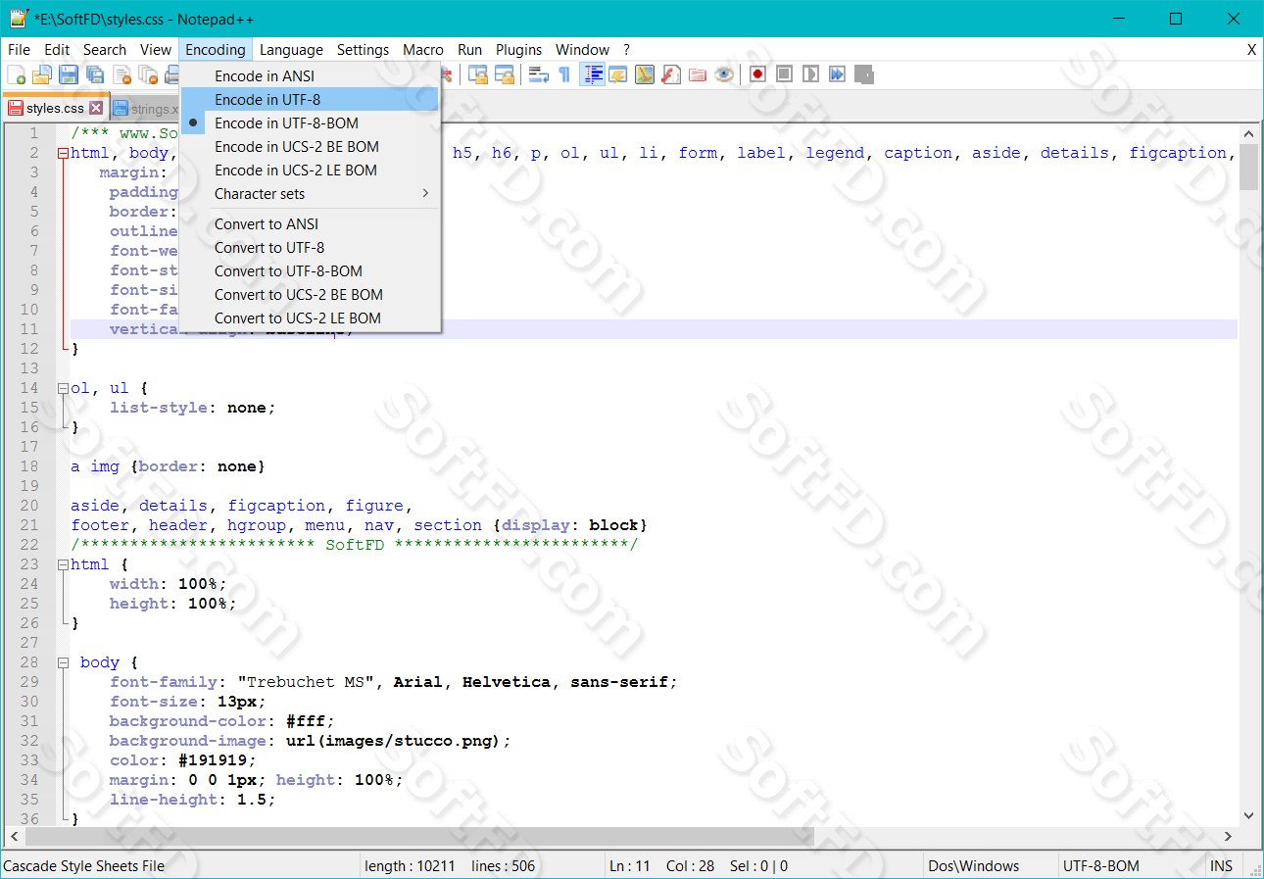Toggle Show all characters pilcrow icon
1264x879 pixels.
click(564, 74)
